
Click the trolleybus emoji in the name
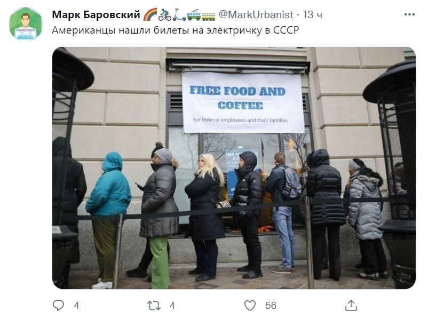pos(194,14)
